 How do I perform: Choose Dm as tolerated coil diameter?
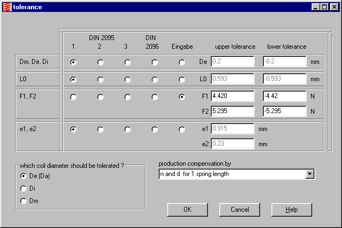pyautogui.click(x=23, y=201)
